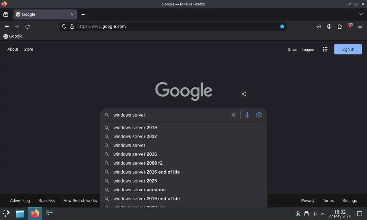Viewport: 367px width, 220px height.
Task: Open the clipboard tray icon
Action: pos(306,214)
